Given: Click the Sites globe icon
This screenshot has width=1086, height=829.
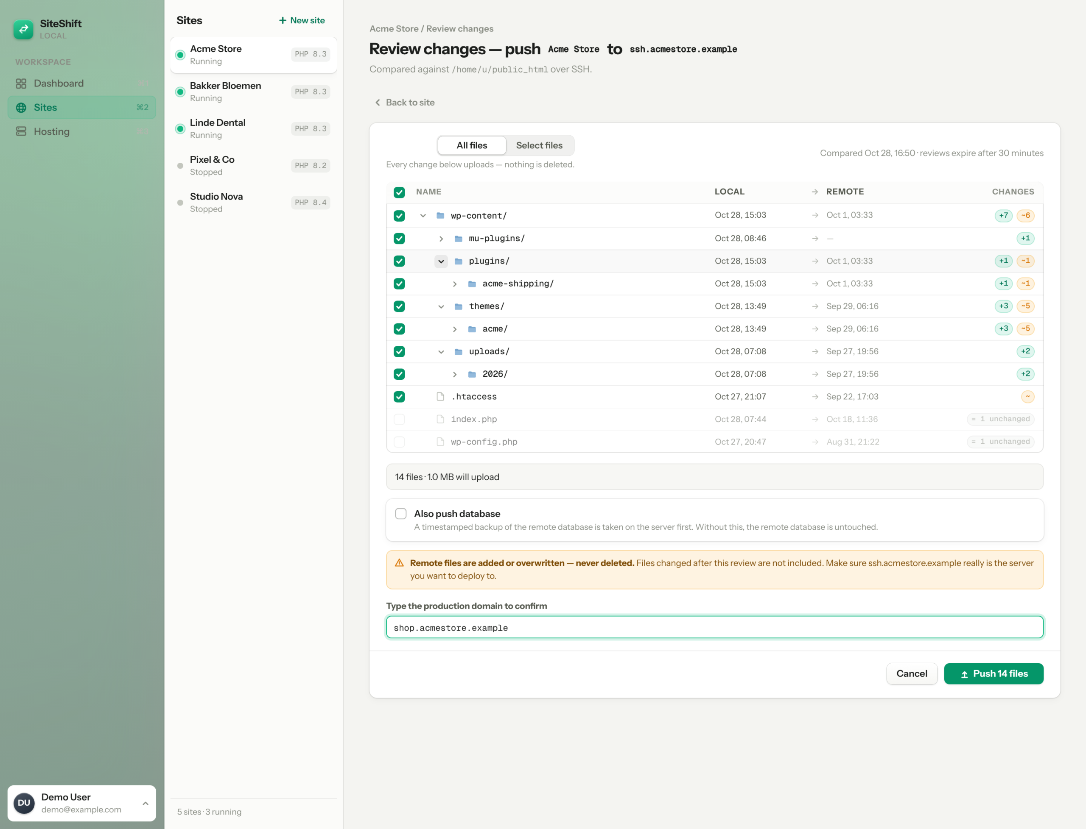Looking at the screenshot, I should (x=21, y=108).
